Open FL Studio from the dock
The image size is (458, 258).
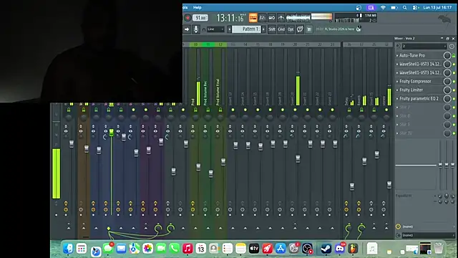point(353,249)
